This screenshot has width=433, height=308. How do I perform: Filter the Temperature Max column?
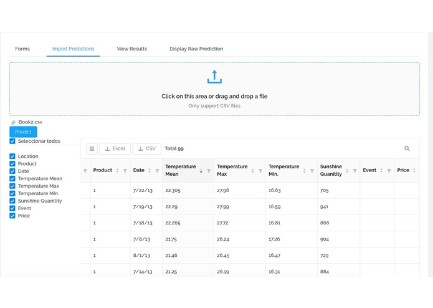pos(260,171)
